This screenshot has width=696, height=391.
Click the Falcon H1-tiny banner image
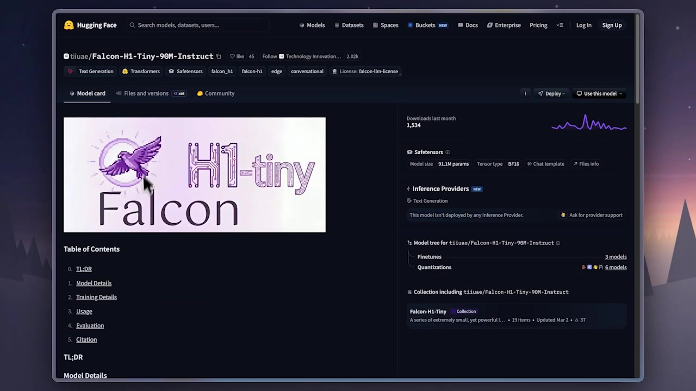pos(195,175)
